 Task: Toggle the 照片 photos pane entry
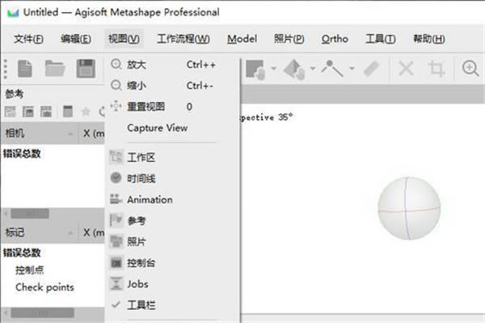pos(172,242)
